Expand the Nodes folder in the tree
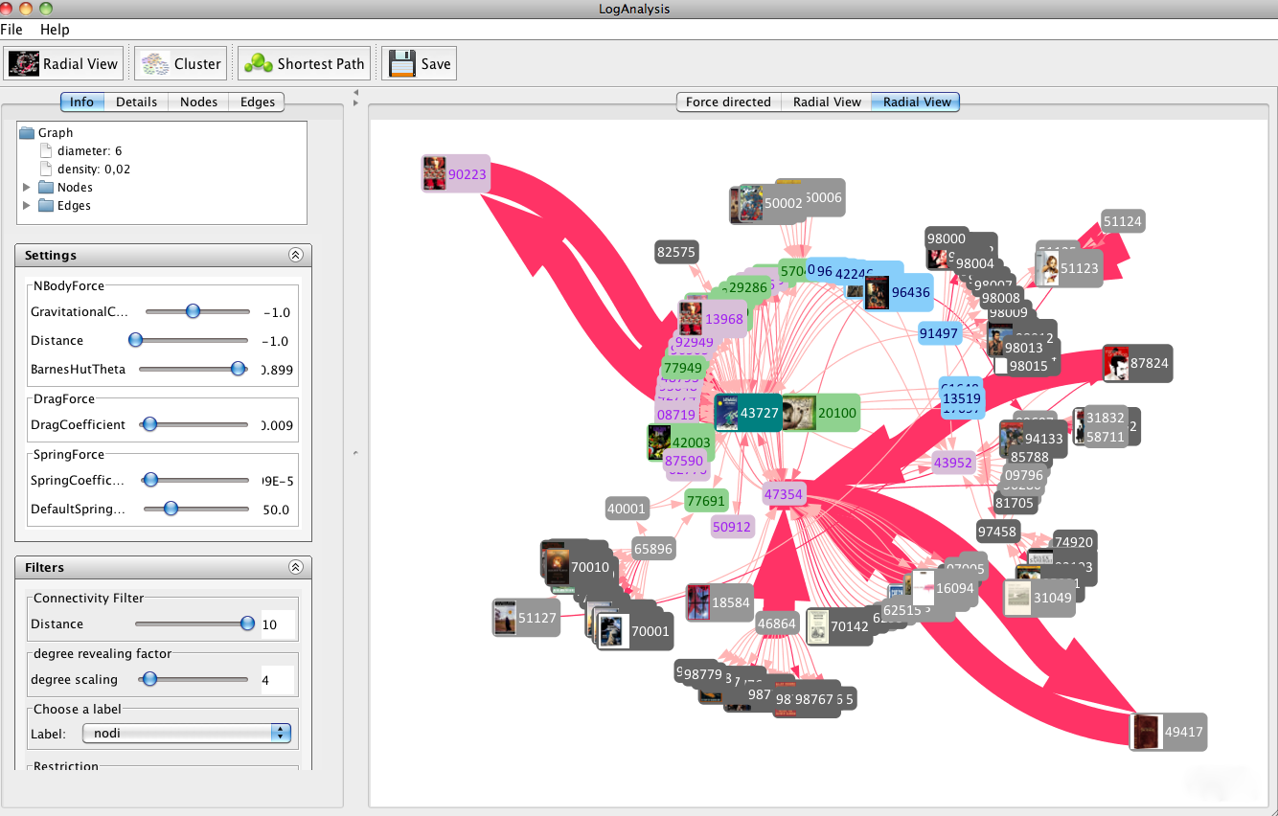Viewport: 1278px width, 816px height. (27, 188)
